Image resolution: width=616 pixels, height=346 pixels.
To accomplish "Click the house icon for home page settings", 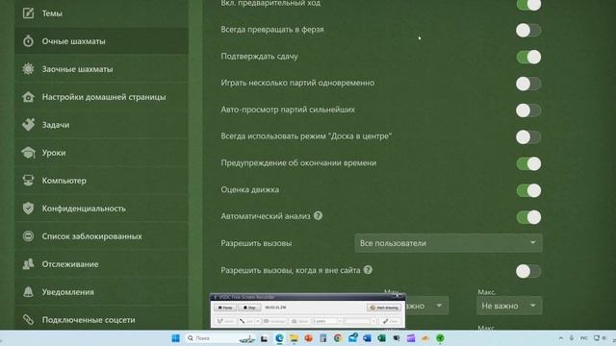I will pos(28,97).
